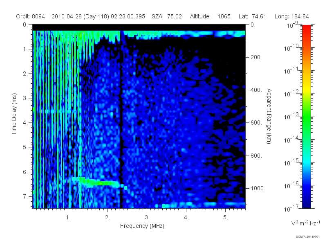Click the 3. tick label on frequency axis
327x245 pixels.
(x=147, y=218)
